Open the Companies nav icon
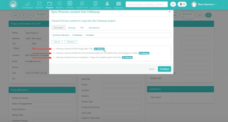This screenshot has height=122, width=228. pos(95,5)
